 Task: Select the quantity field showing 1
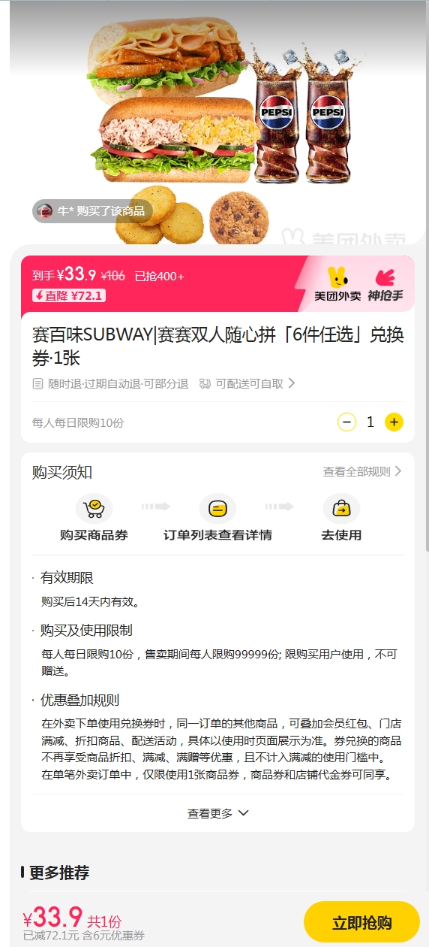pos(370,422)
